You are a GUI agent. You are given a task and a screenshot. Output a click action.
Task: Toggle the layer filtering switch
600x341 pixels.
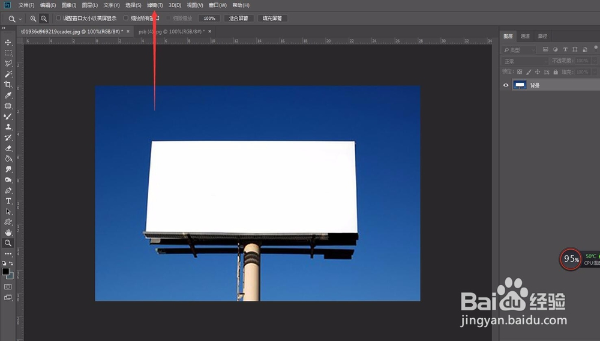[596, 48]
